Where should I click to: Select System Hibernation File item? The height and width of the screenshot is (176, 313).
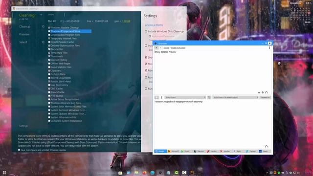[x=63, y=117]
